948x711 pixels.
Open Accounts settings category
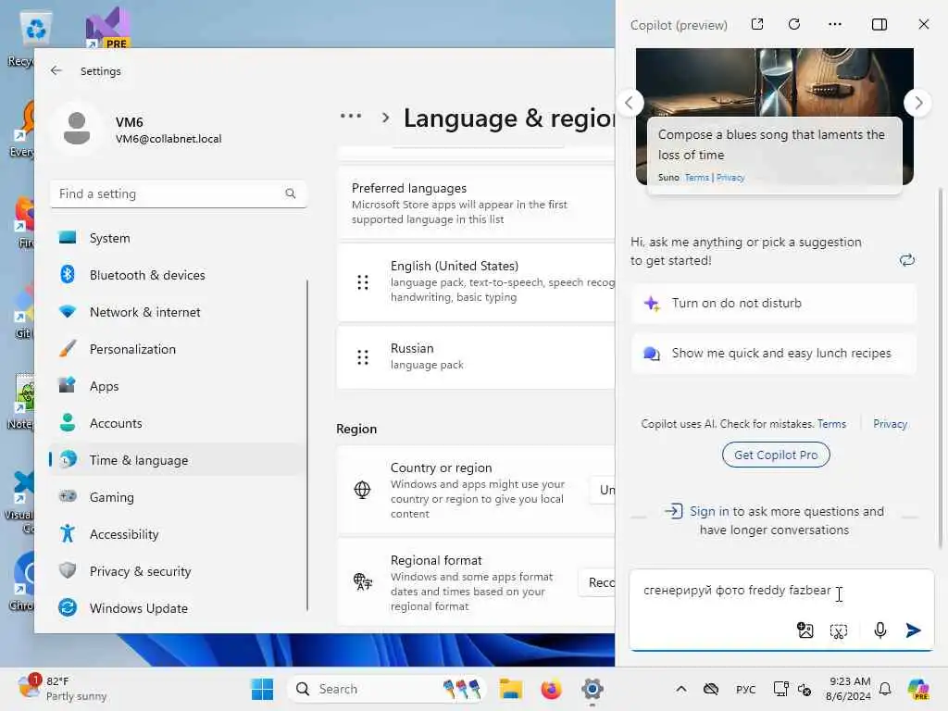tap(178, 423)
